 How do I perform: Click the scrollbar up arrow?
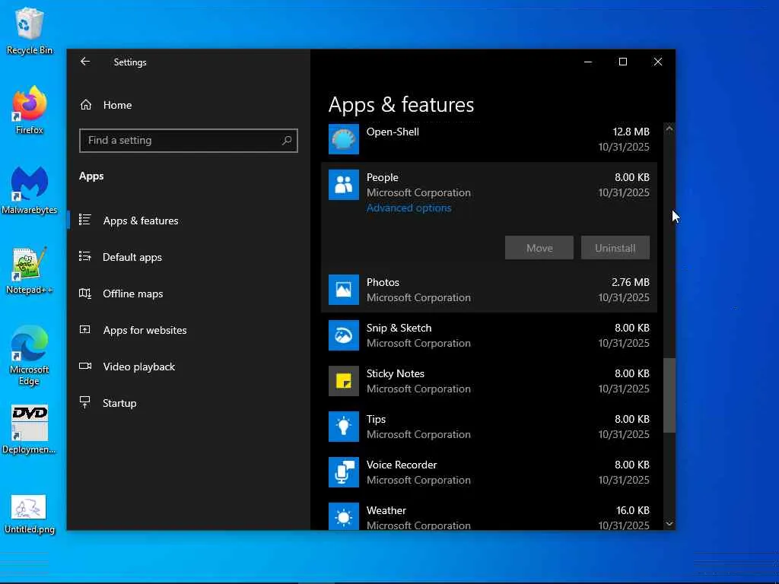pyautogui.click(x=669, y=129)
